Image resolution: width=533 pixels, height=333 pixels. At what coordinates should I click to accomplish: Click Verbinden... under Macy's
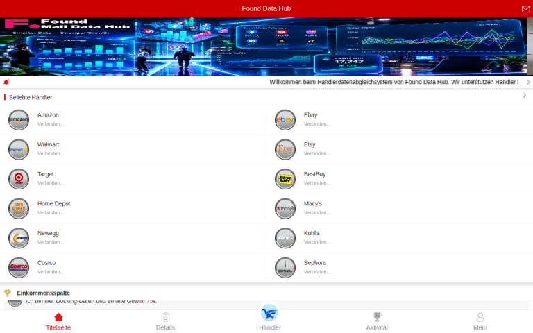[x=317, y=213]
